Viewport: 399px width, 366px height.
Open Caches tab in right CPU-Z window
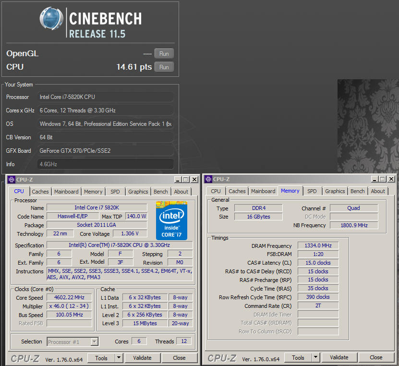237,191
